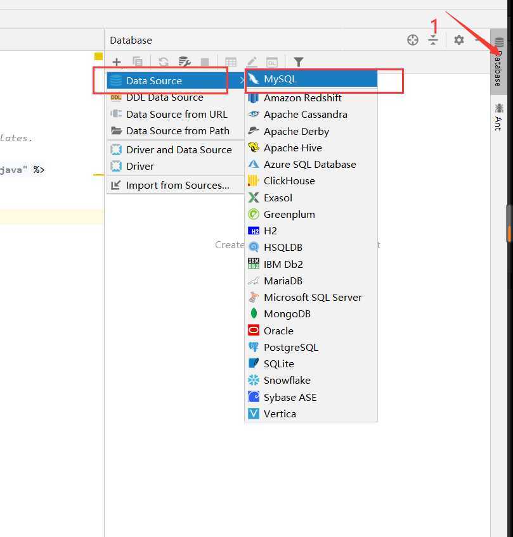
Task: Click the Filter funnel icon
Action: click(299, 62)
